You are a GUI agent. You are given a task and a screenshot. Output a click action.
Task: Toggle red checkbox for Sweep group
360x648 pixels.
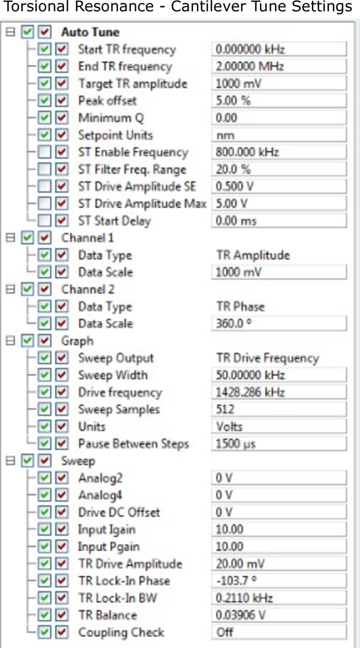[45, 461]
